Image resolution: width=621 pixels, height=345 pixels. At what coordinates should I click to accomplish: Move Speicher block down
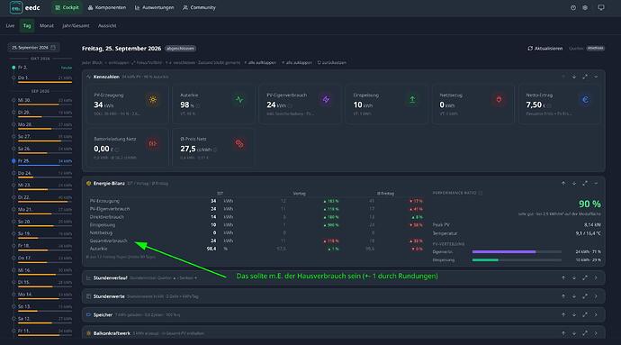click(574, 314)
